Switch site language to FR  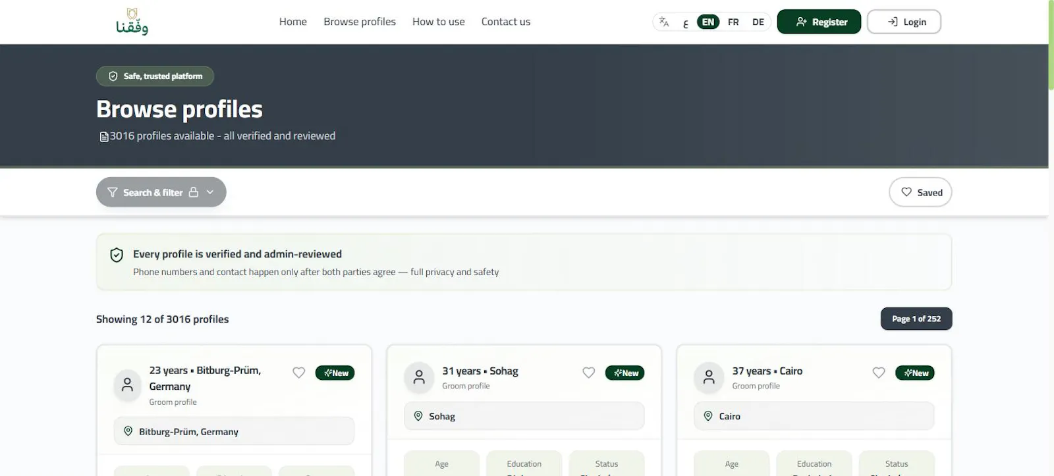733,22
